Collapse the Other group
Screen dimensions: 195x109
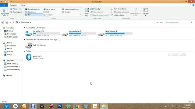pos(24,51)
